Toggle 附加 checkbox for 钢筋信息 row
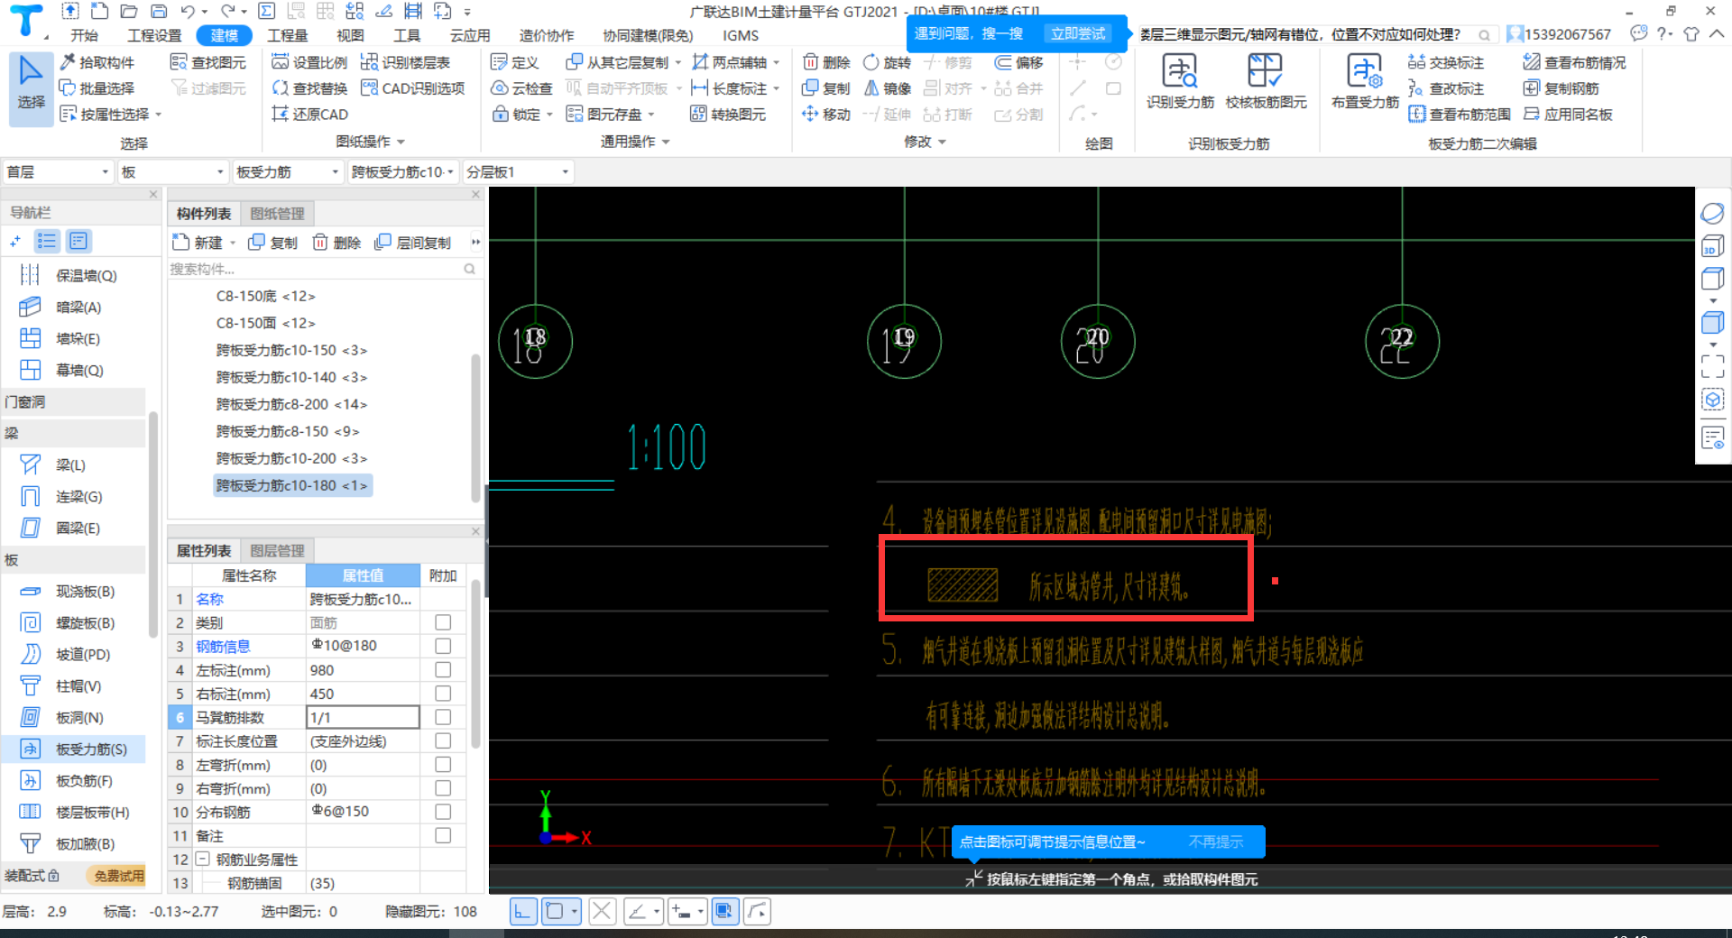 (443, 646)
